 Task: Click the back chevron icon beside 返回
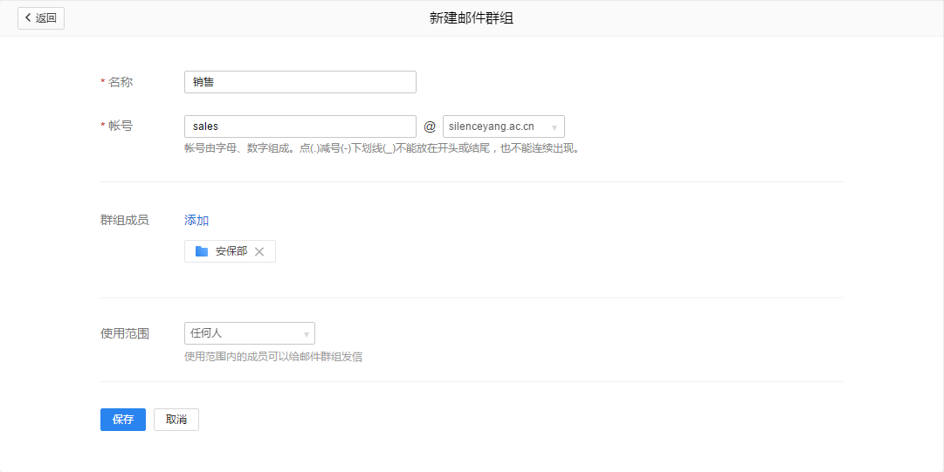(x=28, y=18)
